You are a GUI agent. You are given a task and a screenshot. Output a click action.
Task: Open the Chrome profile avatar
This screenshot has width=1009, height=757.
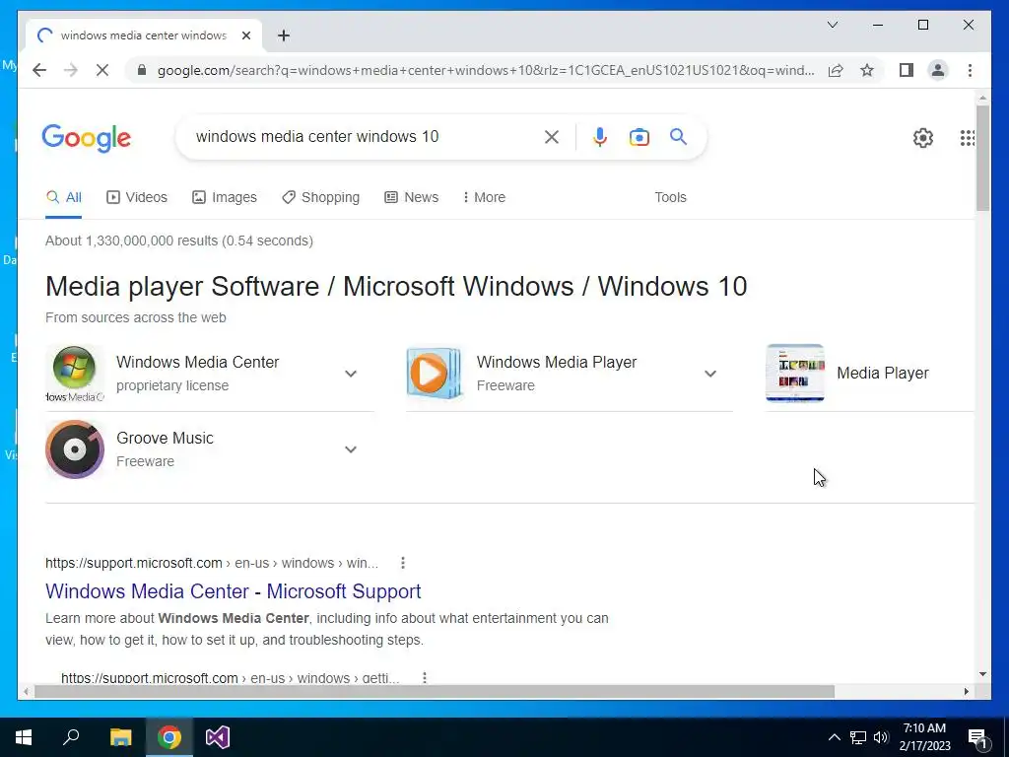(938, 70)
